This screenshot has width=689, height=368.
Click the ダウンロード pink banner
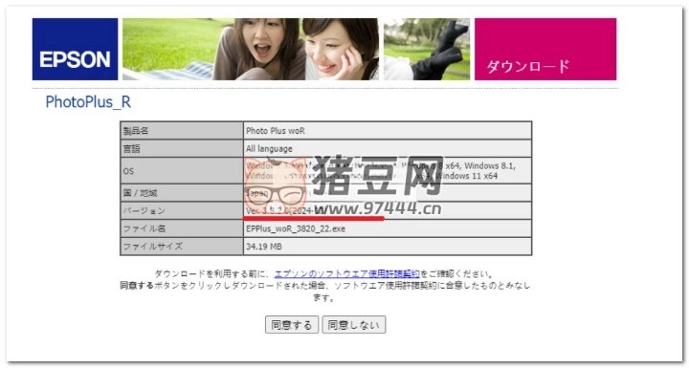click(545, 49)
